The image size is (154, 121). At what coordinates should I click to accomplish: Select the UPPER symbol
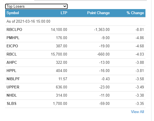pos(13,87)
